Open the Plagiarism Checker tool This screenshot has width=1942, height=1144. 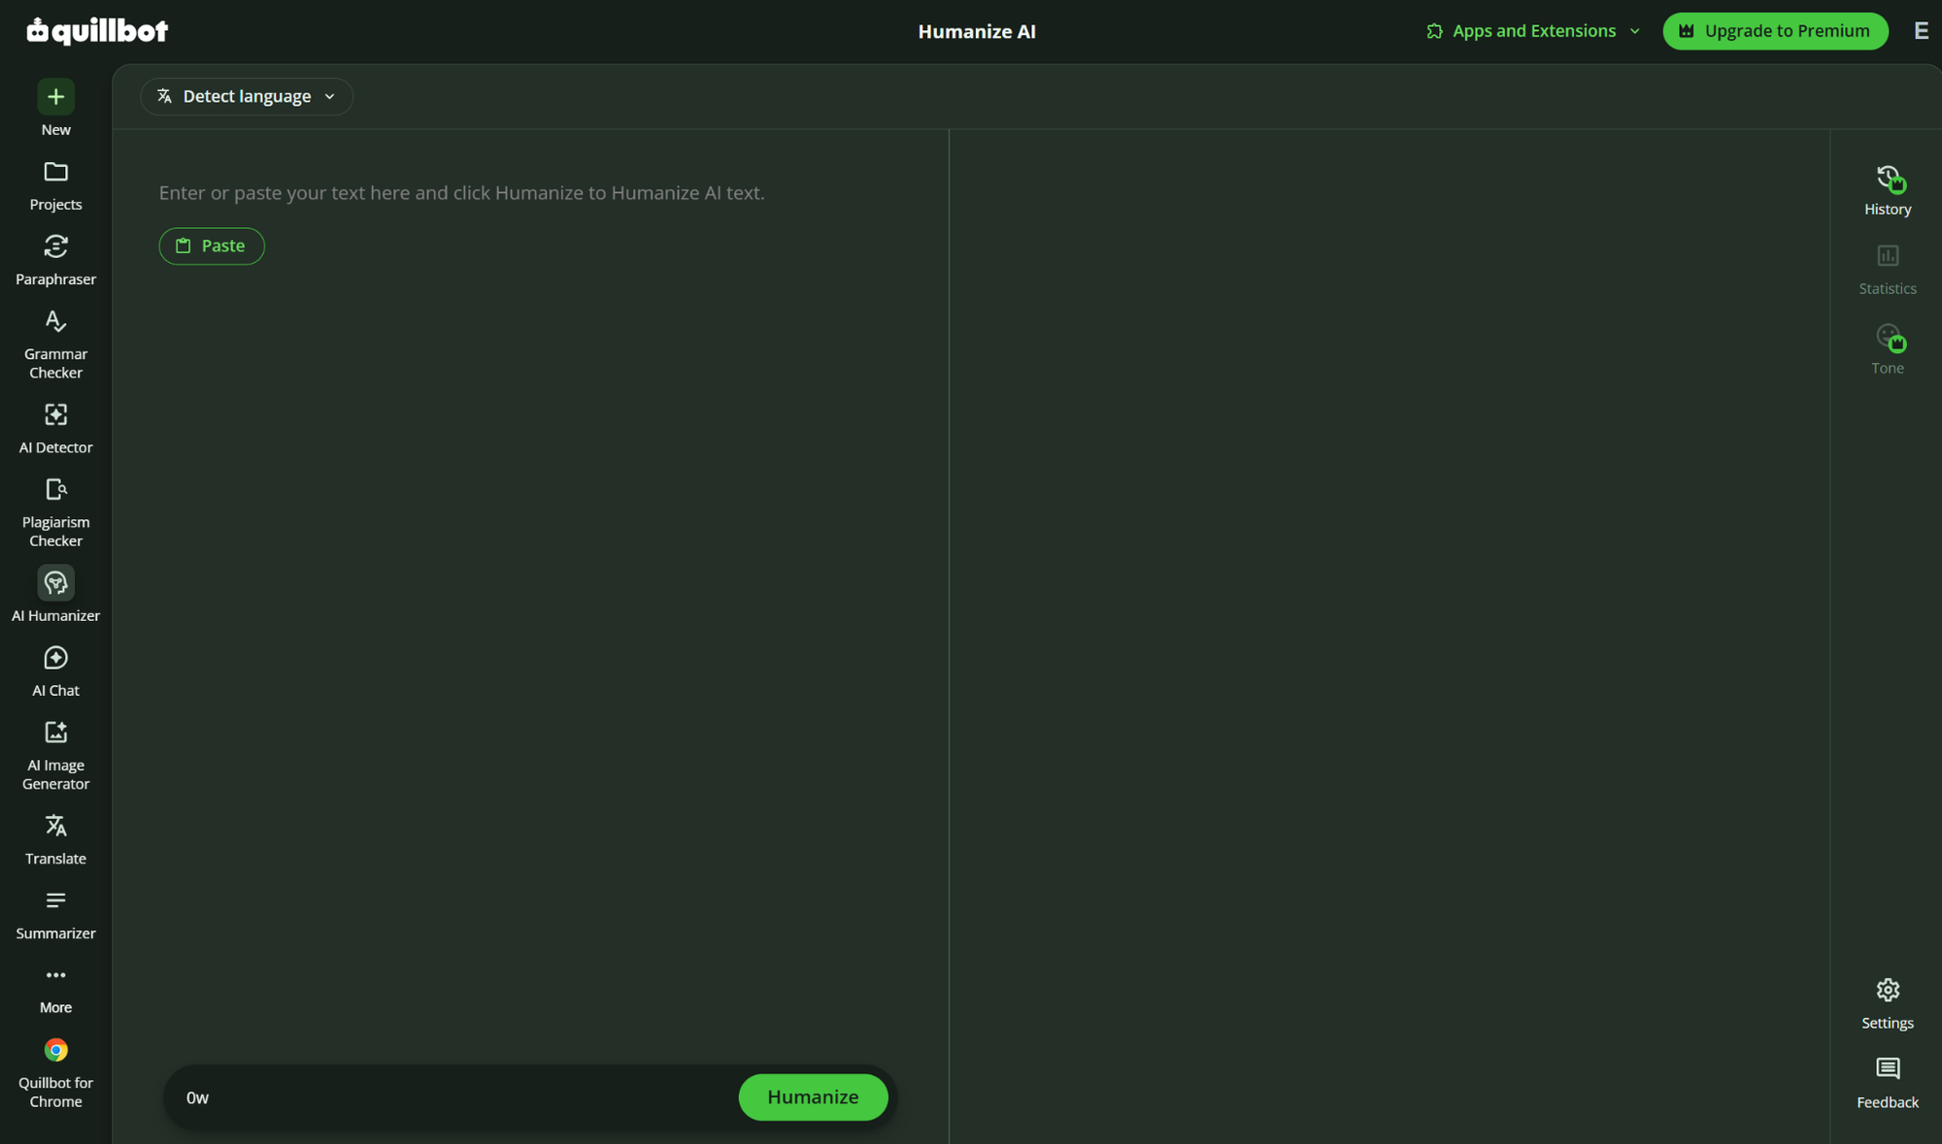tap(55, 512)
